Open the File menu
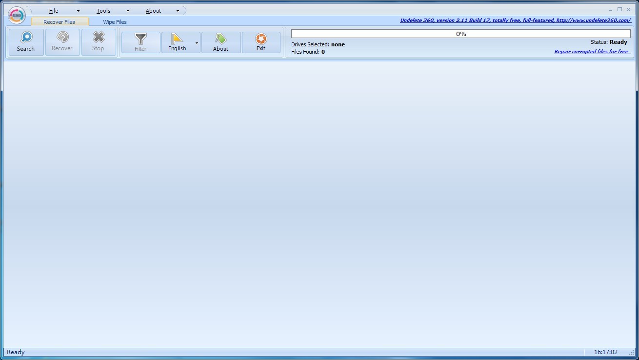Screen dimensions: 639x360 [x=54, y=11]
